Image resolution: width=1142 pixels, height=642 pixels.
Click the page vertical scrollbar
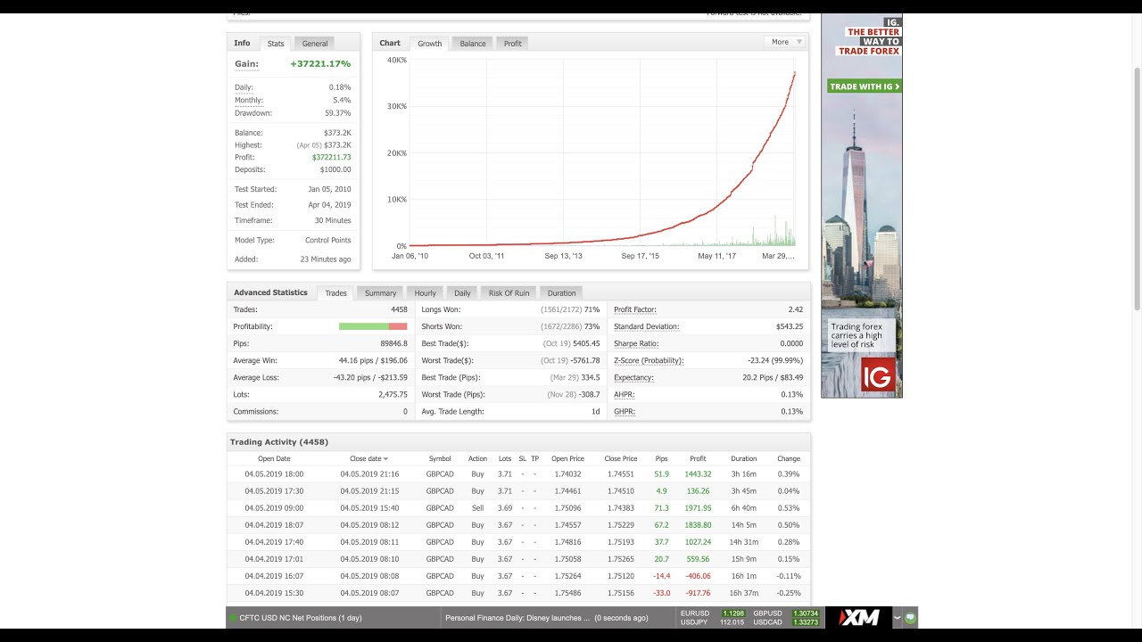point(1137,191)
